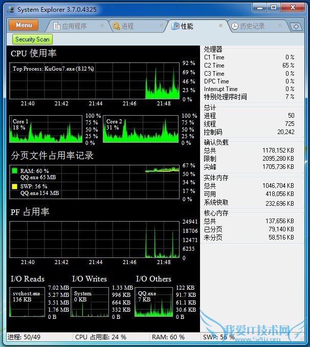Click the System Explorer title bar icon
The image size is (310, 347).
click(x=11, y=10)
